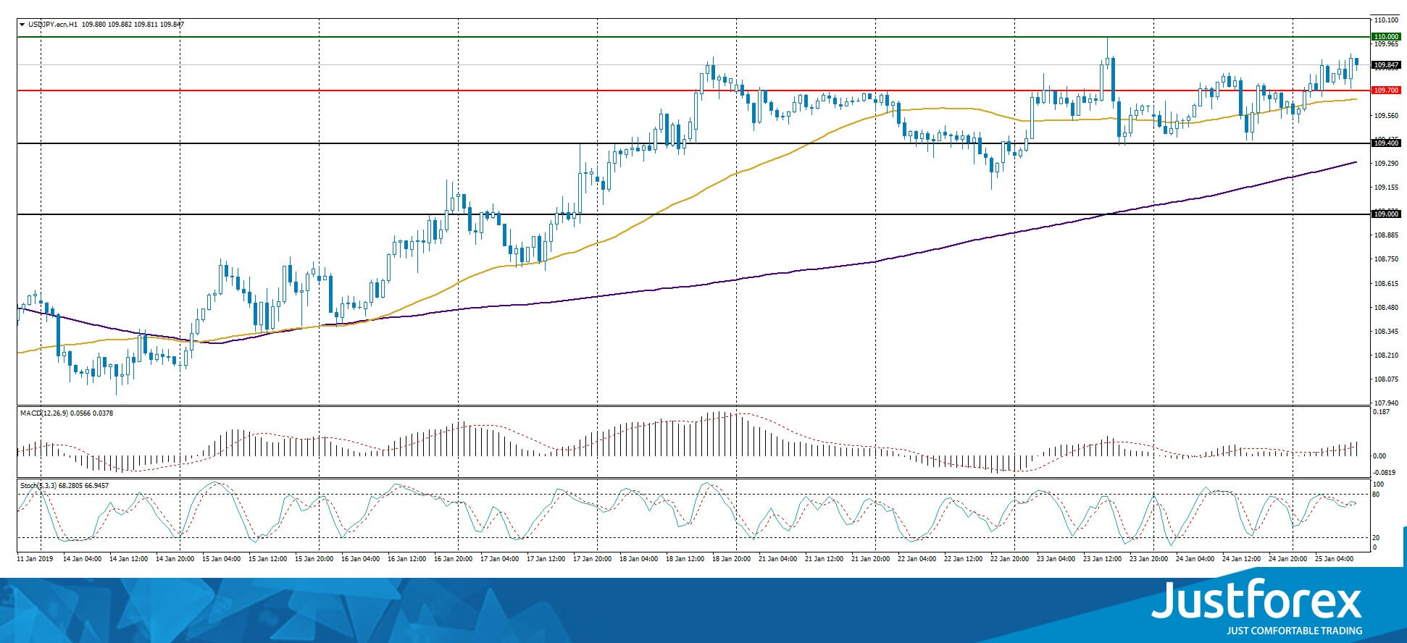
Task: Click the 21 Jan 12:00 time label
Action: pos(824,558)
